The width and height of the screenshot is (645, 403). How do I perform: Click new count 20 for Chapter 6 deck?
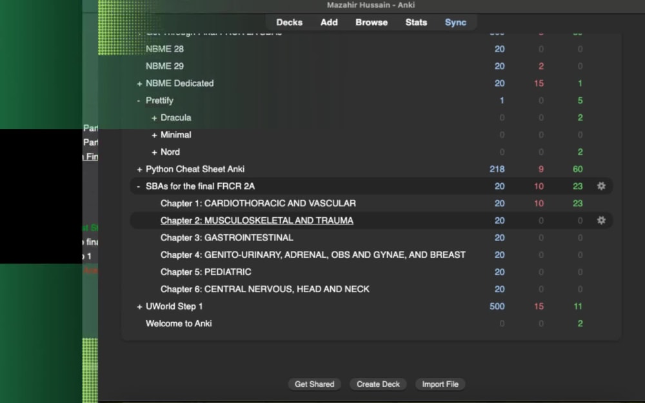click(x=499, y=289)
